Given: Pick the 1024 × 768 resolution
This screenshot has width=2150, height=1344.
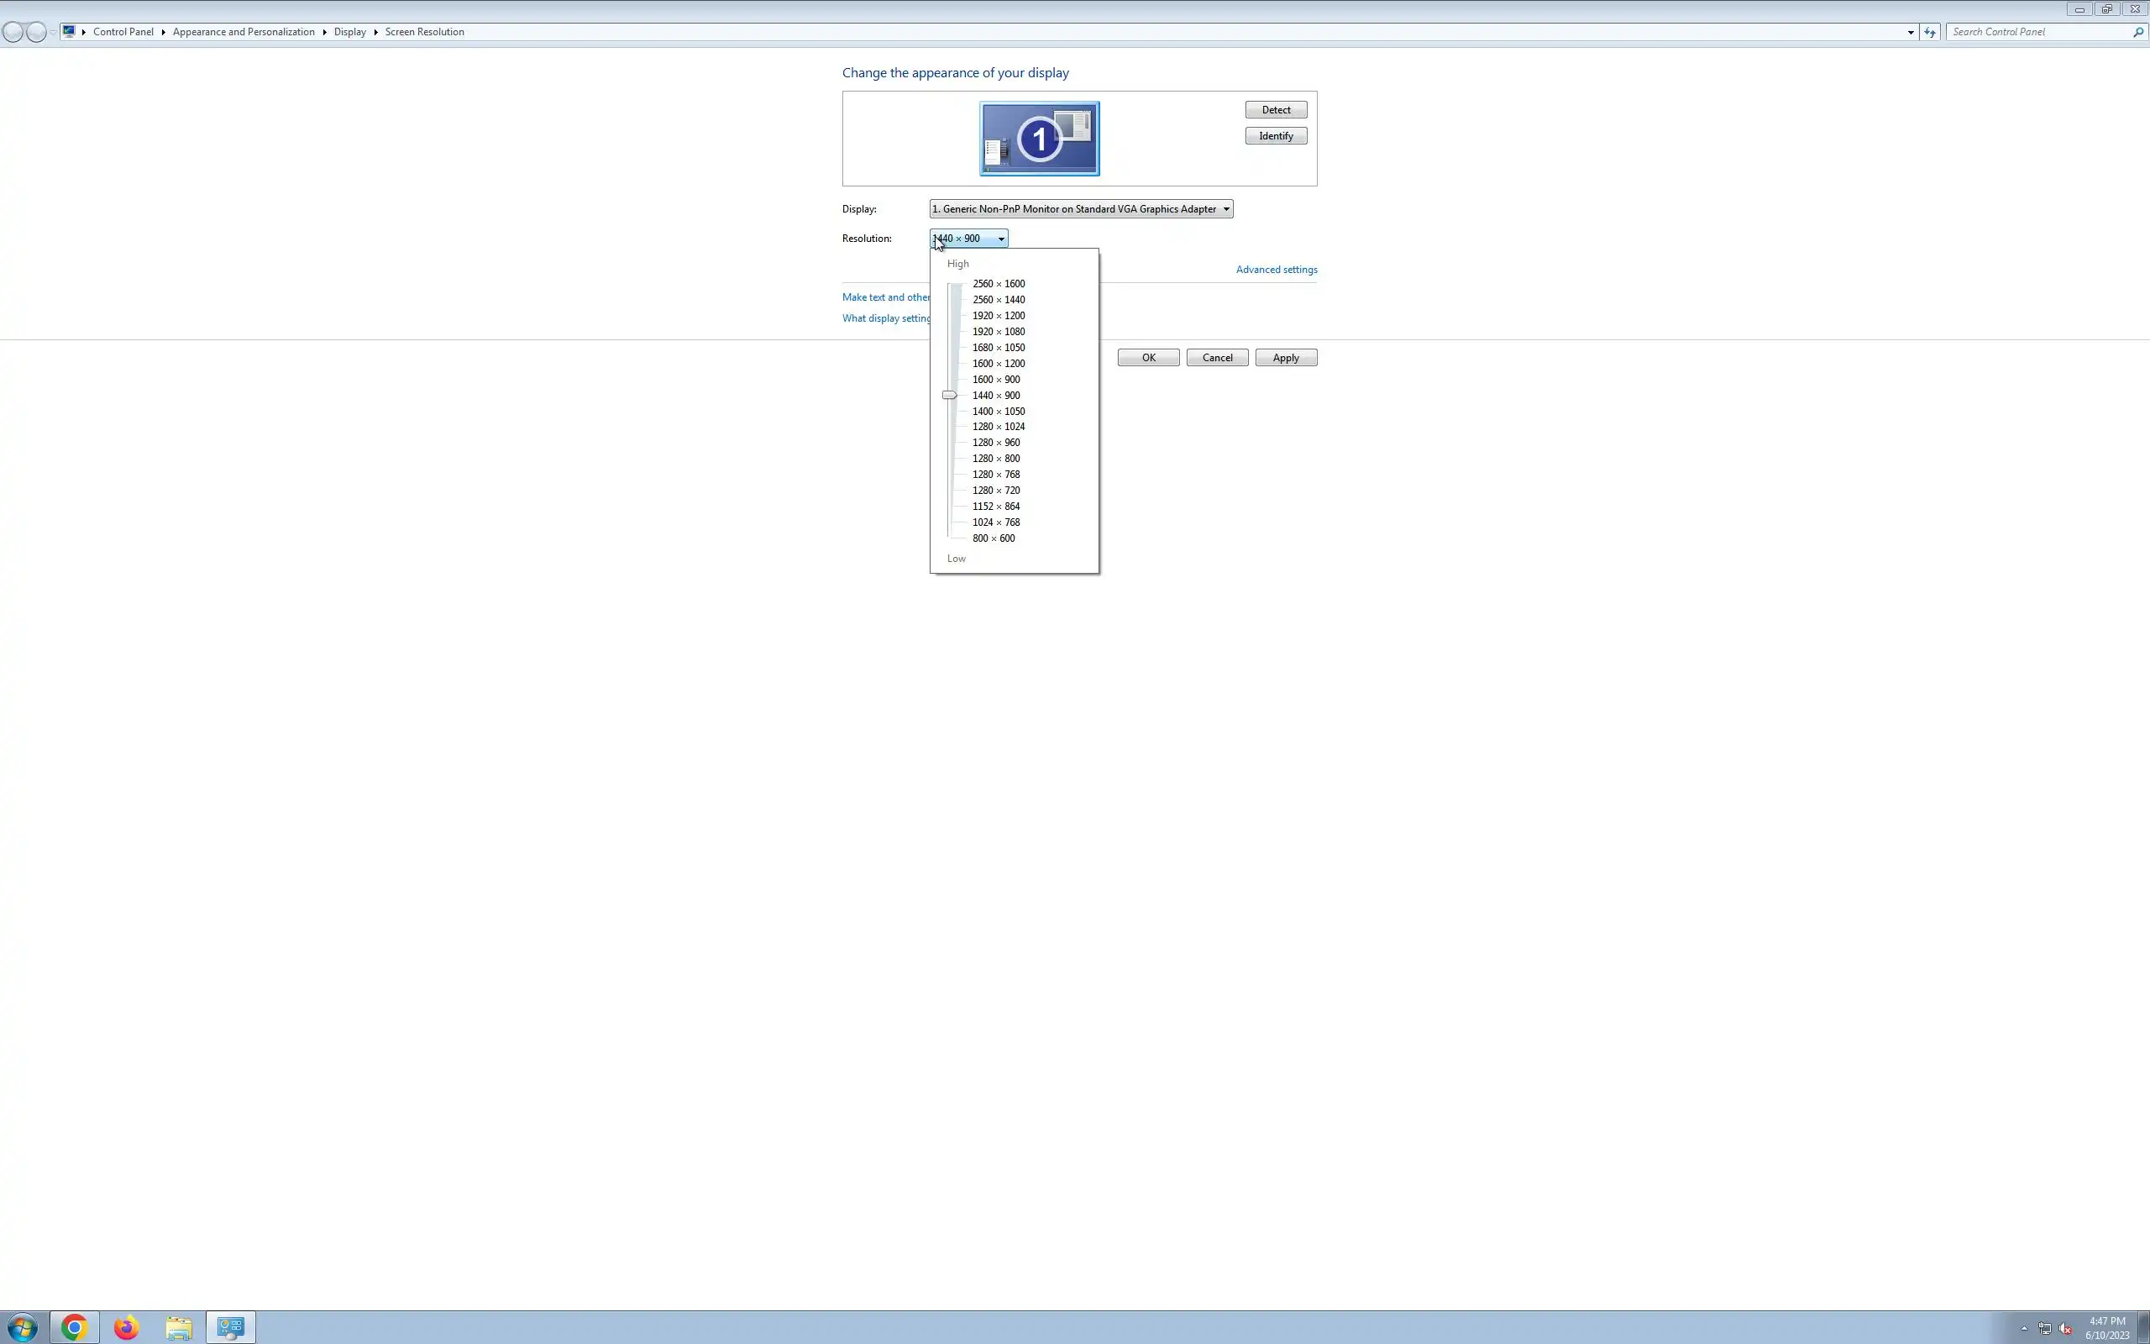Looking at the screenshot, I should pos(995,522).
